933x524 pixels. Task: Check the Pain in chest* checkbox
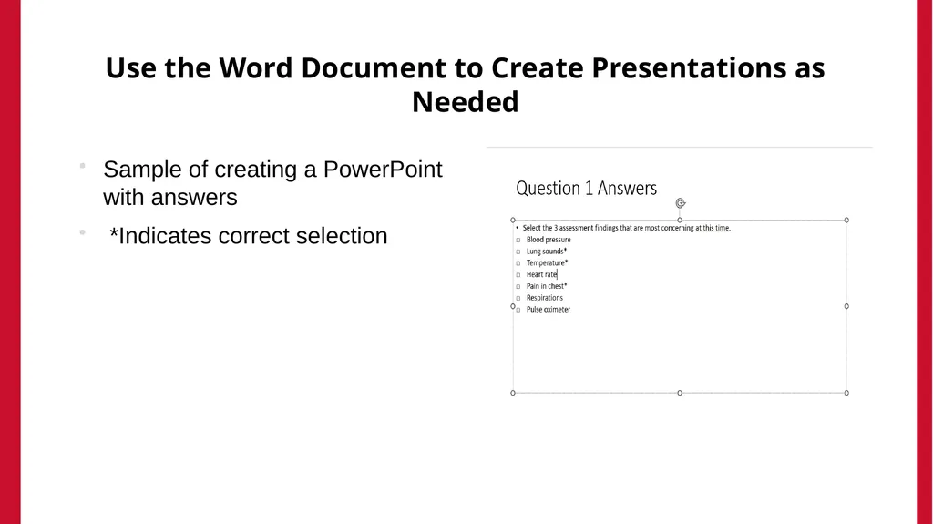pos(518,286)
